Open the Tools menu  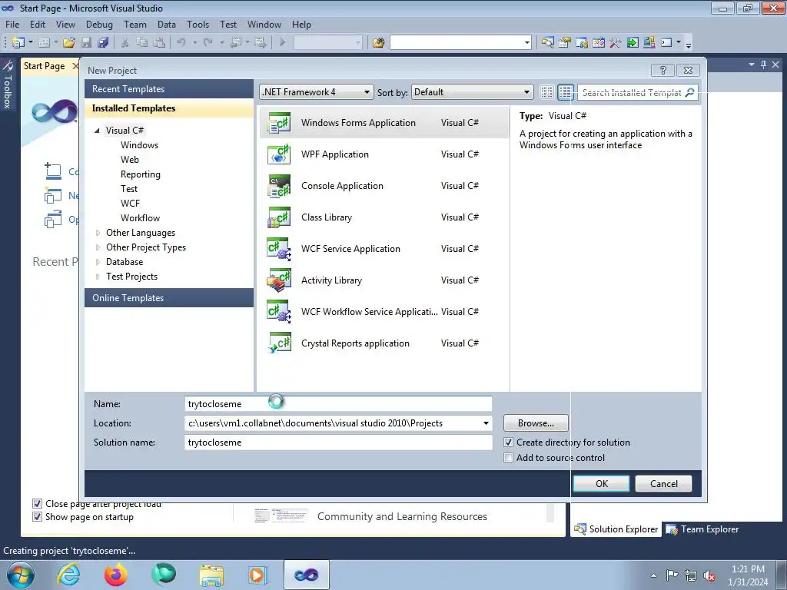click(x=198, y=24)
